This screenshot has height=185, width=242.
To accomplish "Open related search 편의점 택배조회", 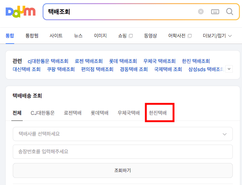I will pyautogui.click(x=97, y=69).
